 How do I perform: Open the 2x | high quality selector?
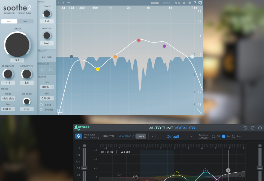click(x=47, y=57)
